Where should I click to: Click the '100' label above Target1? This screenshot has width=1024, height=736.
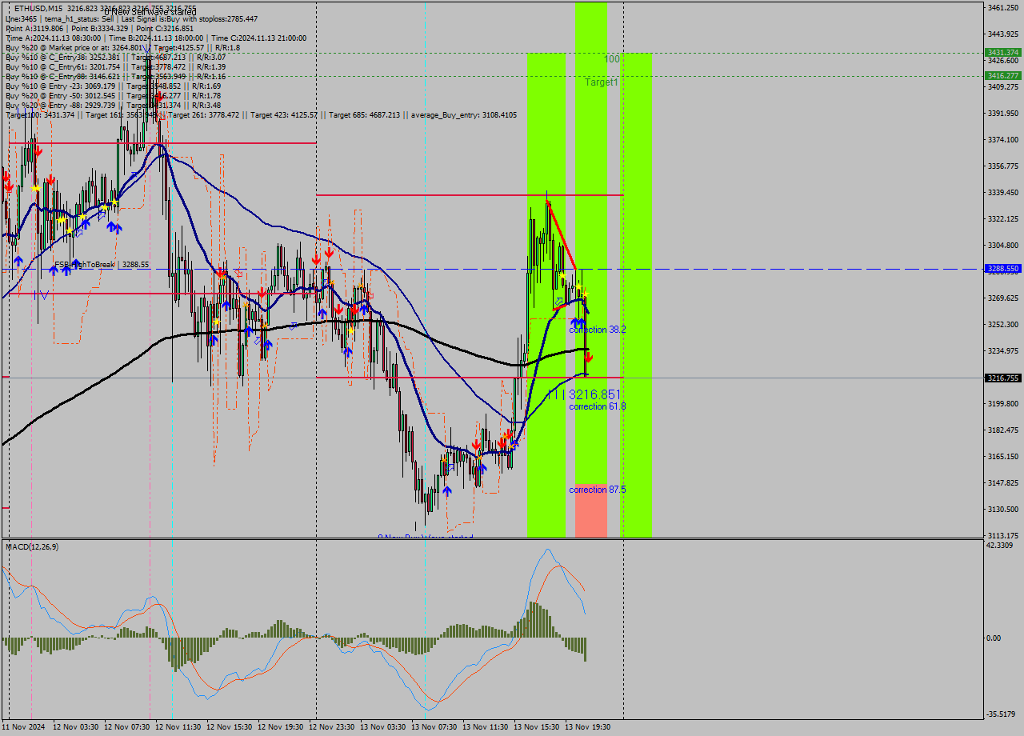pos(612,59)
